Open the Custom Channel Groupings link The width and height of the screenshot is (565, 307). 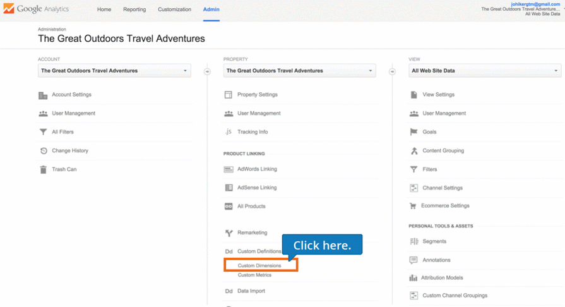coord(455,296)
